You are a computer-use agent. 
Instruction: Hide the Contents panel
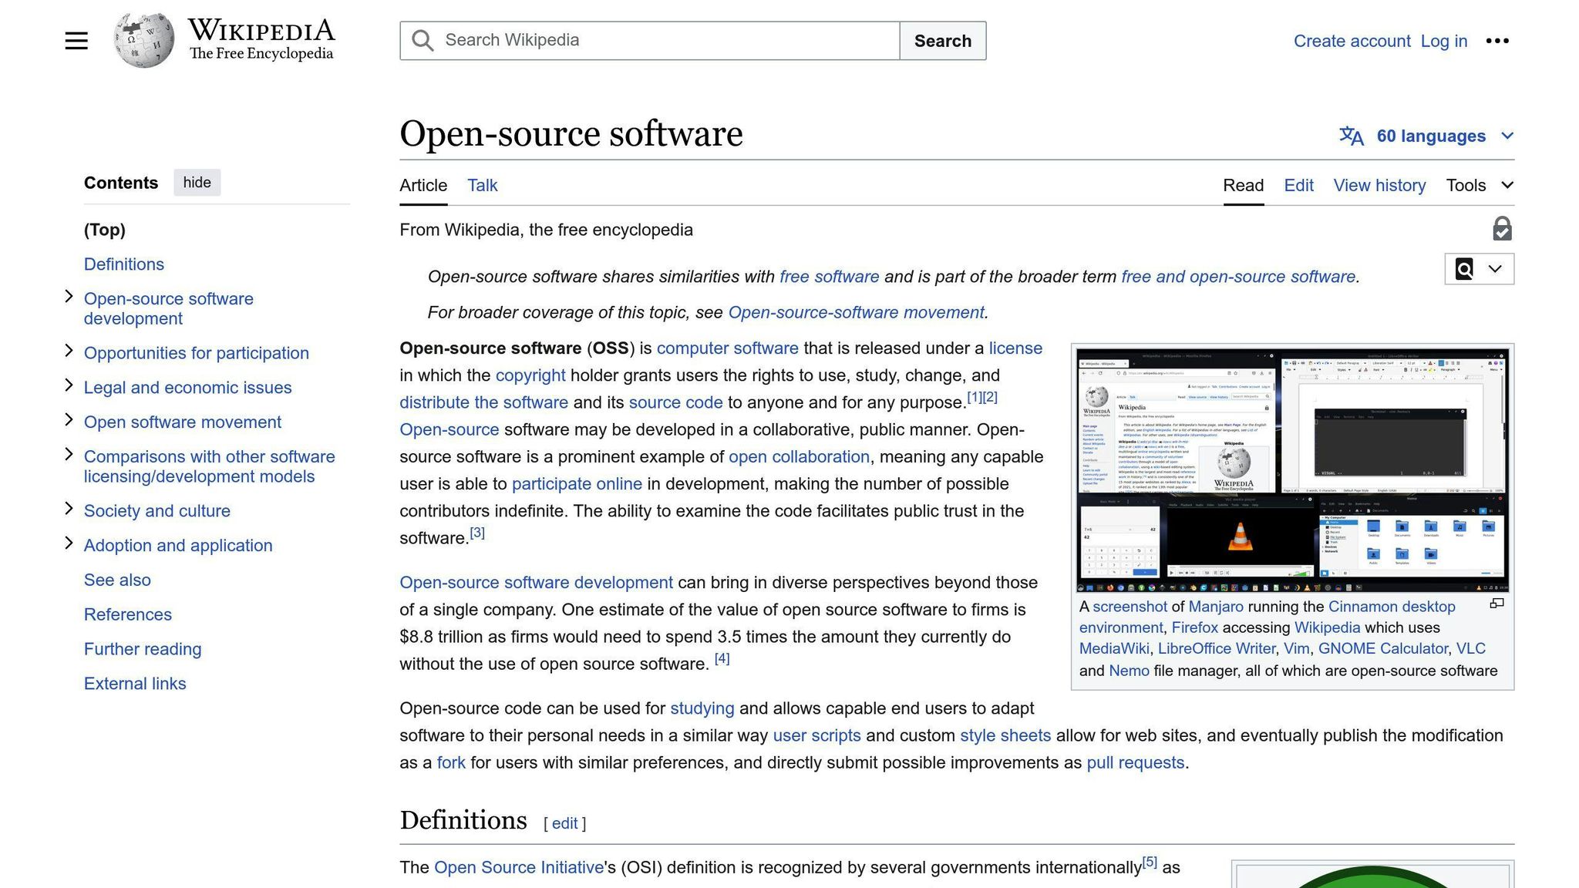coord(197,182)
